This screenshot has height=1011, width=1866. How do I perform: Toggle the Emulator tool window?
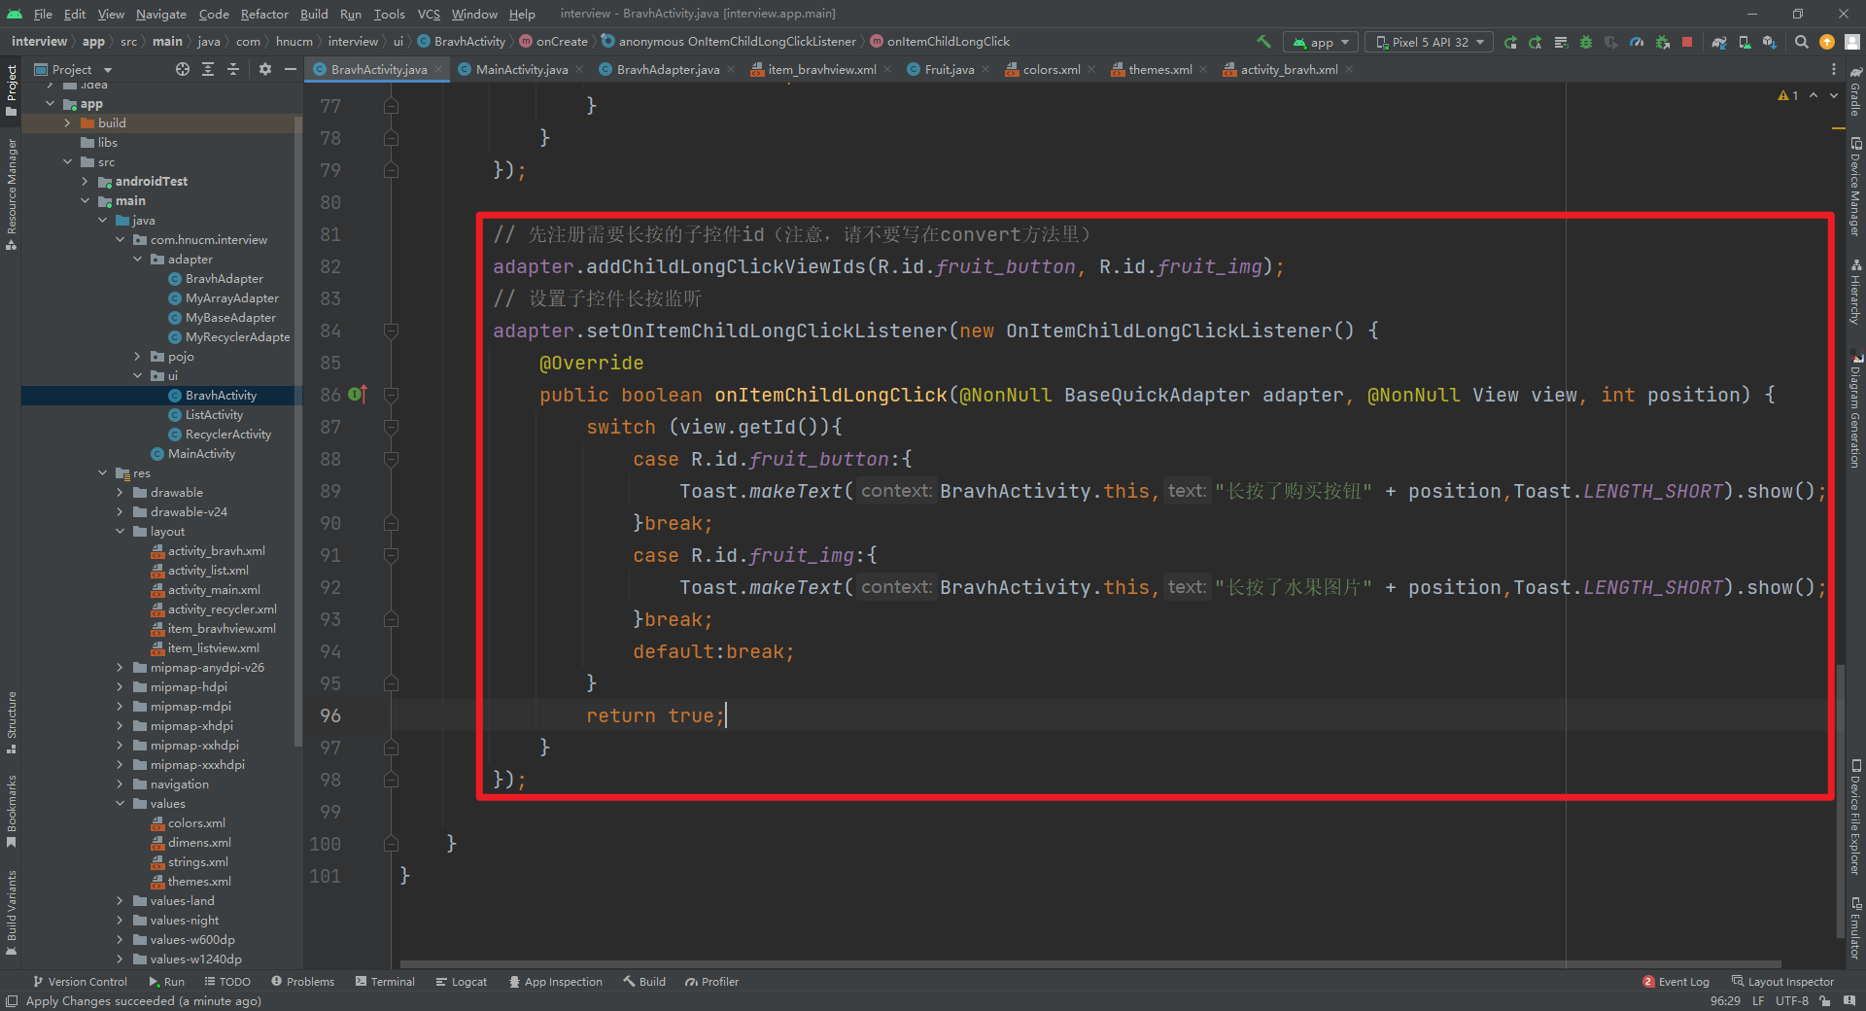tap(1855, 928)
